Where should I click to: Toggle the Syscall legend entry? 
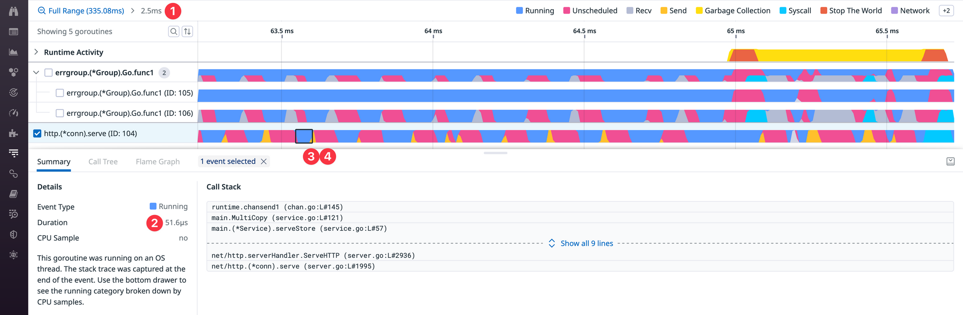point(795,11)
